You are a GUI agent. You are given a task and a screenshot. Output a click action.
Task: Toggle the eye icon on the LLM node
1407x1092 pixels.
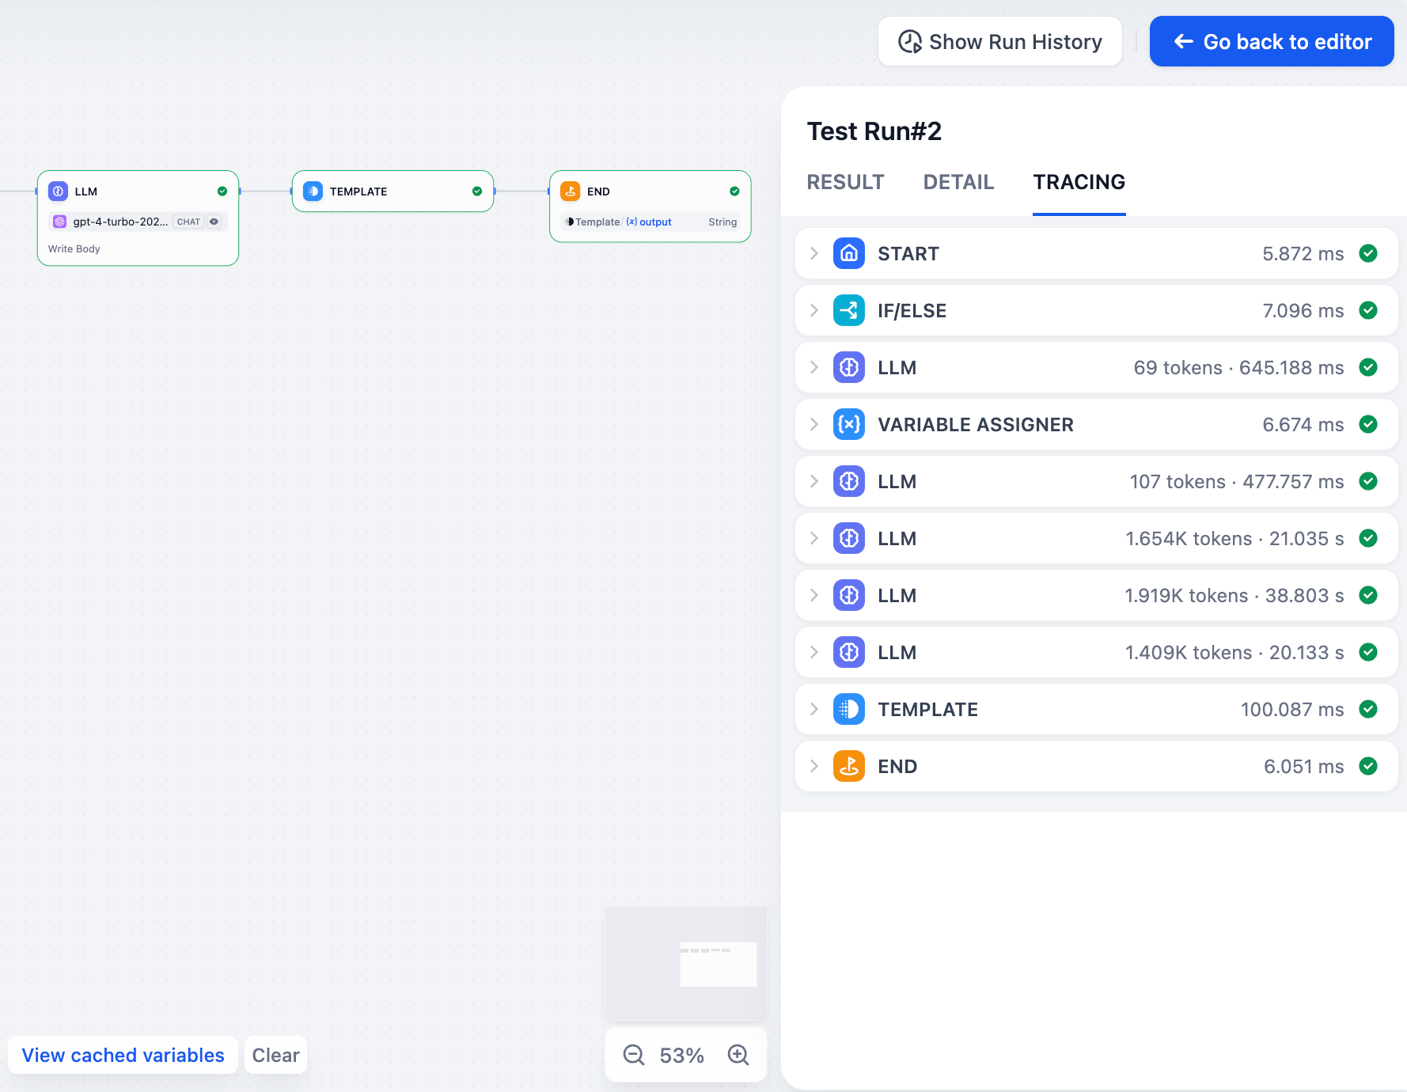coord(212,222)
